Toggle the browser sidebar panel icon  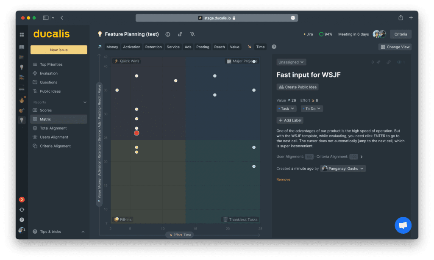[46, 18]
